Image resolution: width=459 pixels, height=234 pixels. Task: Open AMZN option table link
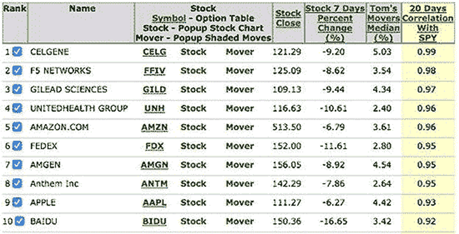[x=154, y=127]
